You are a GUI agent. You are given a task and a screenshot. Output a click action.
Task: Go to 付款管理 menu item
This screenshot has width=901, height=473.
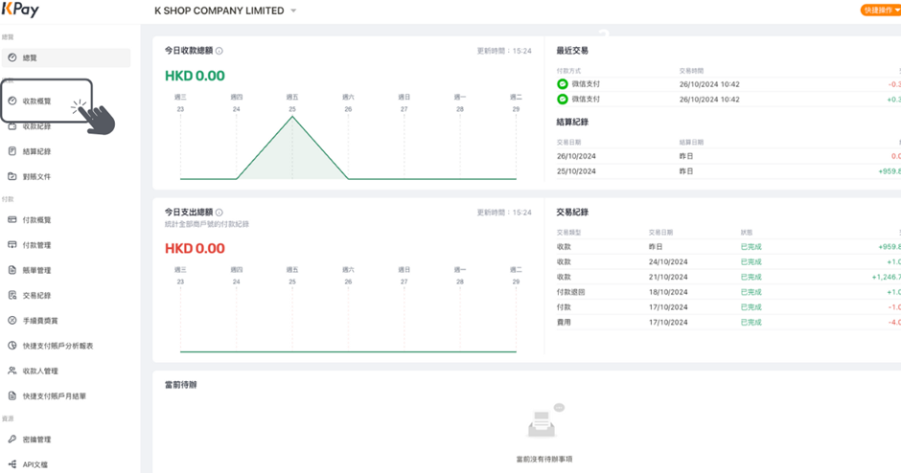36,245
